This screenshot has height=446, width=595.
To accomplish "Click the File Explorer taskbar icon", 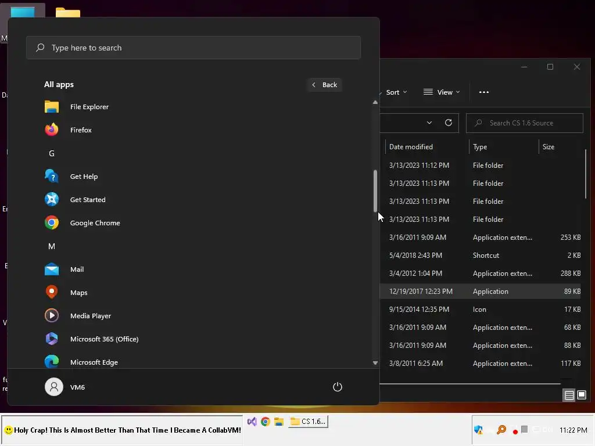I will pos(279,422).
